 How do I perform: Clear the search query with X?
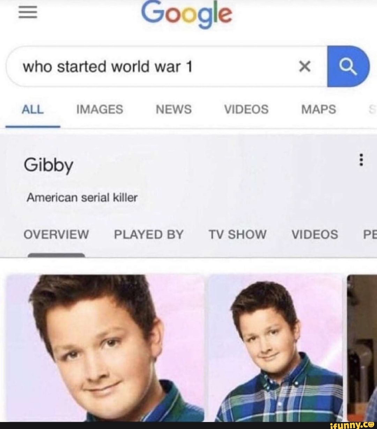305,66
